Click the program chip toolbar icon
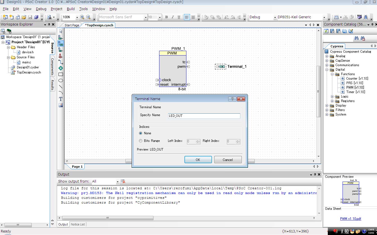The image size is (377, 235). pyautogui.click(x=359, y=17)
